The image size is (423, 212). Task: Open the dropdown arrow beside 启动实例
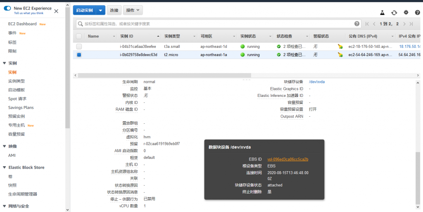(x=101, y=10)
